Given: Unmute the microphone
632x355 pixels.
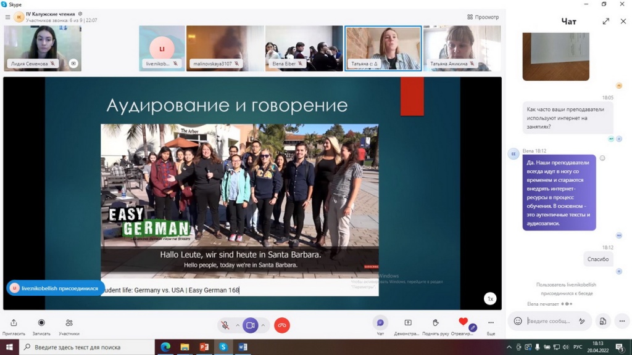Looking at the screenshot, I should point(226,325).
